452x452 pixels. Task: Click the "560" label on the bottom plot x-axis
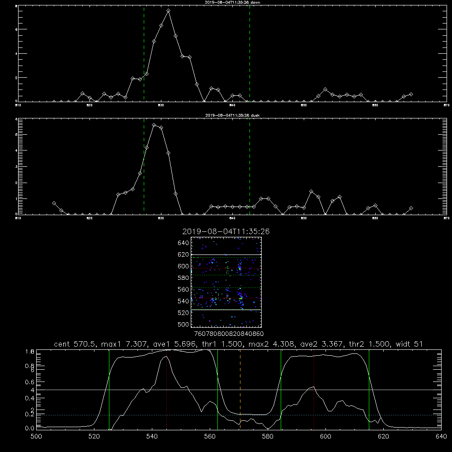210,437
